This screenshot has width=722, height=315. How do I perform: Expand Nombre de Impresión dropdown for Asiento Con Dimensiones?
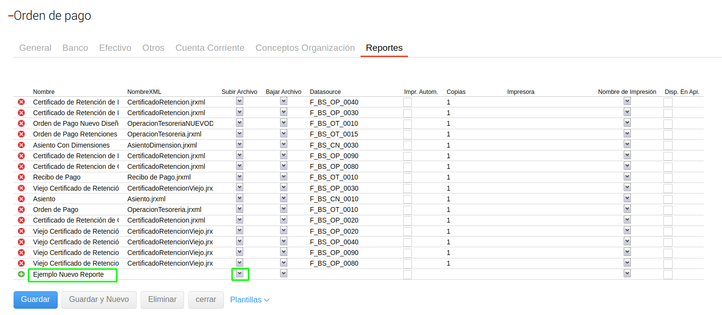(x=627, y=145)
